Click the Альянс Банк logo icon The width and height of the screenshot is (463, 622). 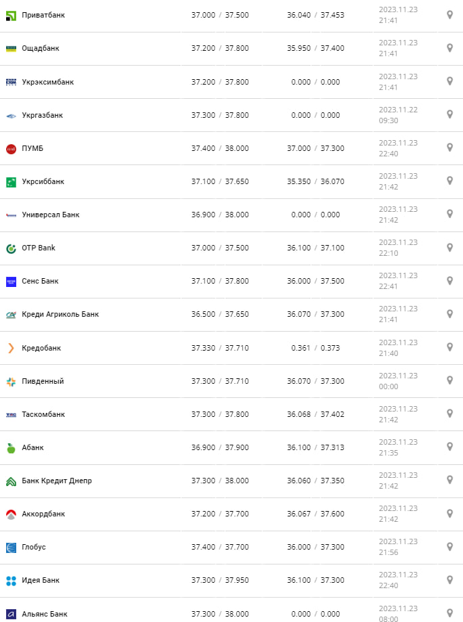pos(11,614)
